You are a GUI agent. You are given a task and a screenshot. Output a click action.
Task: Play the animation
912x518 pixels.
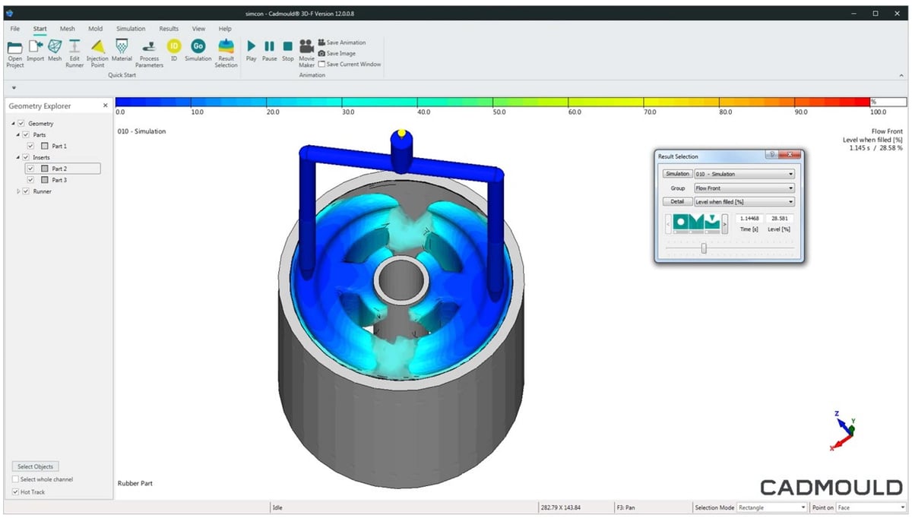(x=252, y=46)
